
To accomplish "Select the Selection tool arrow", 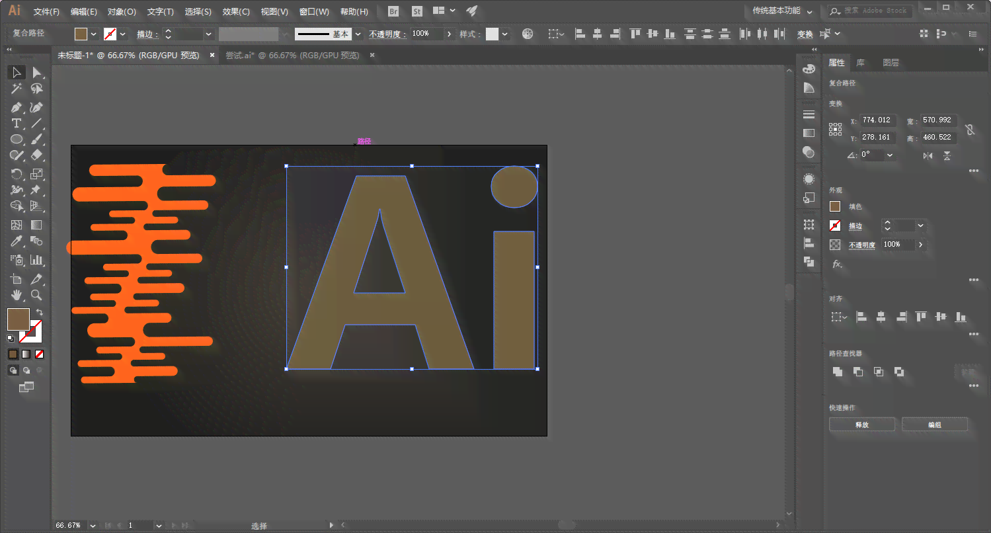I will [17, 72].
